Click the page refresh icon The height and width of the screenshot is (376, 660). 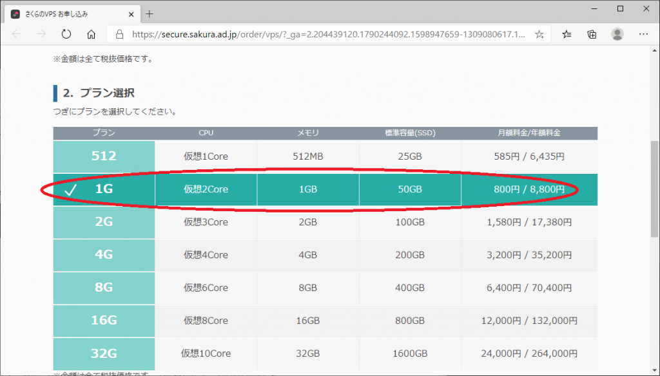click(66, 34)
